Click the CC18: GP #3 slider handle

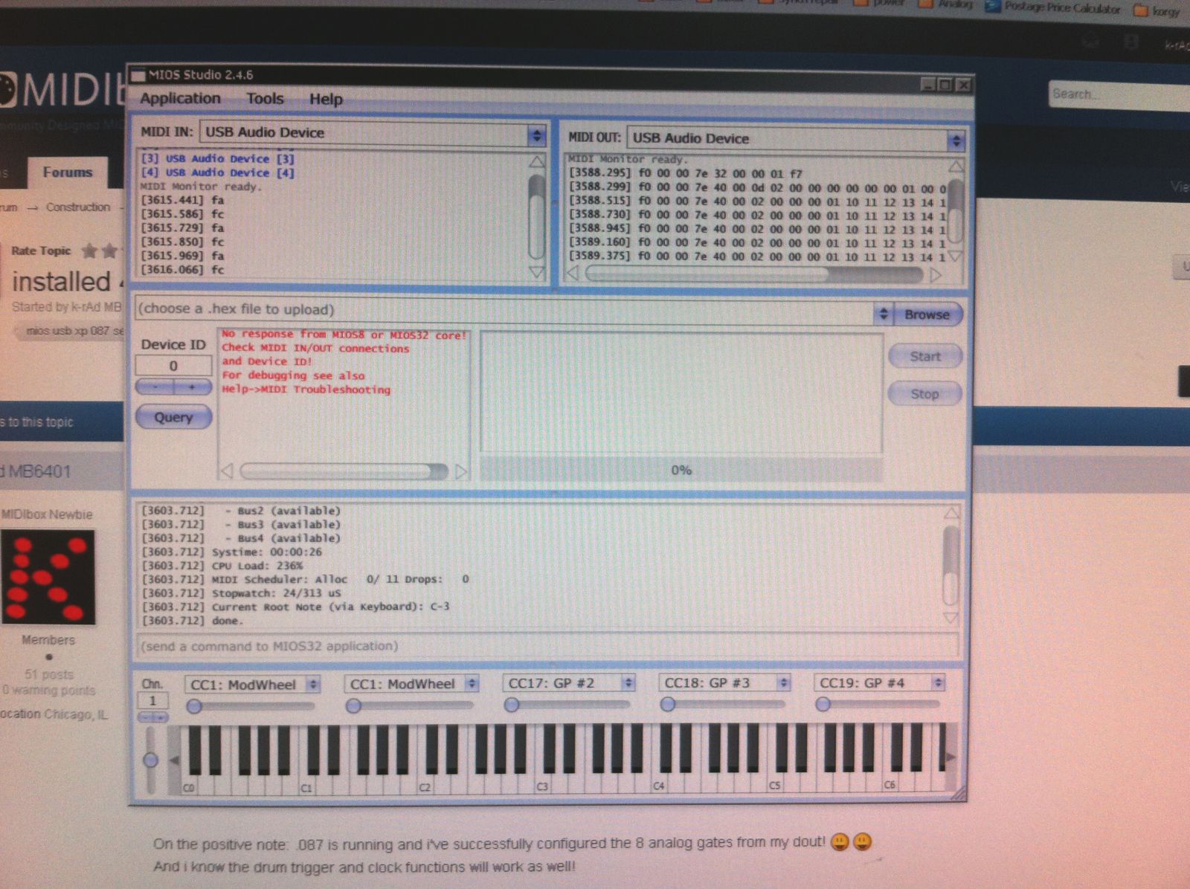(667, 705)
